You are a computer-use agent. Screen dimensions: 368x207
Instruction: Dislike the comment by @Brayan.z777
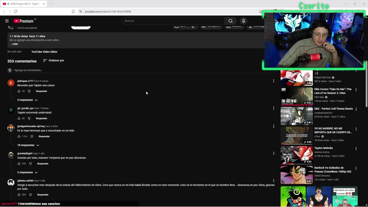(29, 91)
